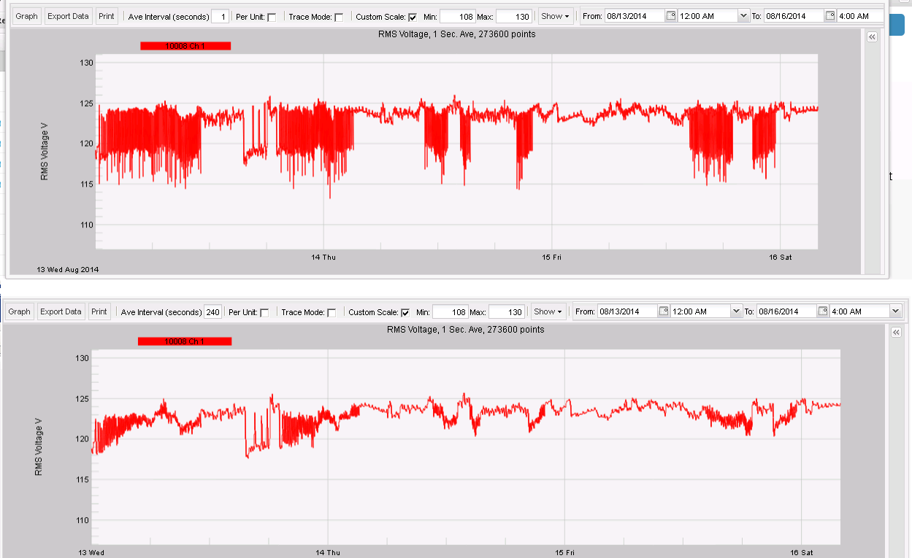The height and width of the screenshot is (558, 912).
Task: Click the Graph button in top toolbar
Action: coord(26,15)
